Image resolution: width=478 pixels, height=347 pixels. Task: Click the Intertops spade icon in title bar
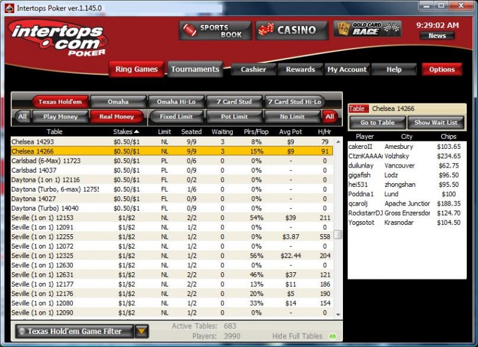click(9, 8)
